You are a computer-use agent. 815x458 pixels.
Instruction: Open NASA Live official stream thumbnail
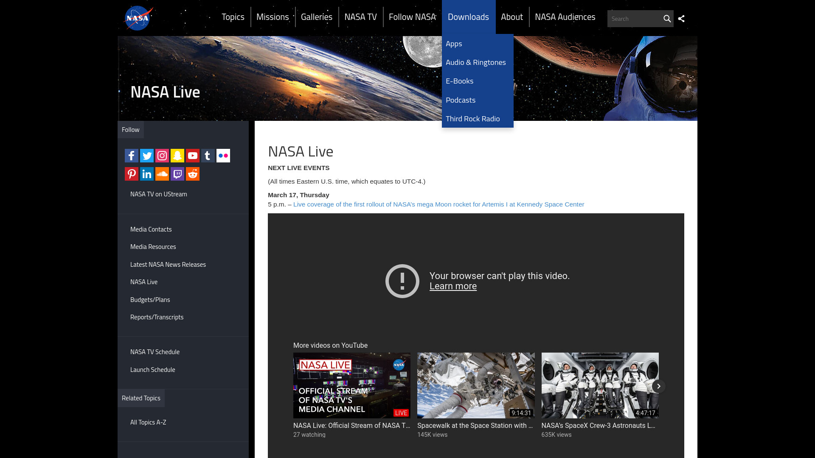point(352,385)
